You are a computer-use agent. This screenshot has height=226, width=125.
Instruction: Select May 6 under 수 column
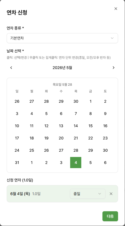click(61, 114)
